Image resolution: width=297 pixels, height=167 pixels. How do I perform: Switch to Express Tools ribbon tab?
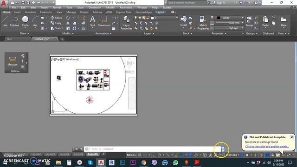coord(124,12)
